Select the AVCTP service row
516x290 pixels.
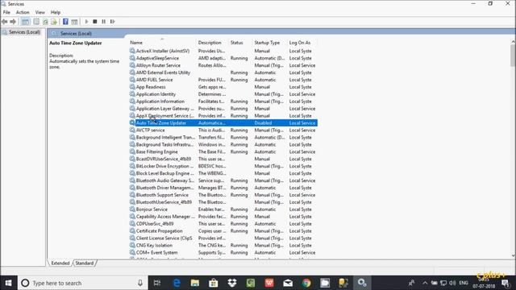tap(223, 130)
